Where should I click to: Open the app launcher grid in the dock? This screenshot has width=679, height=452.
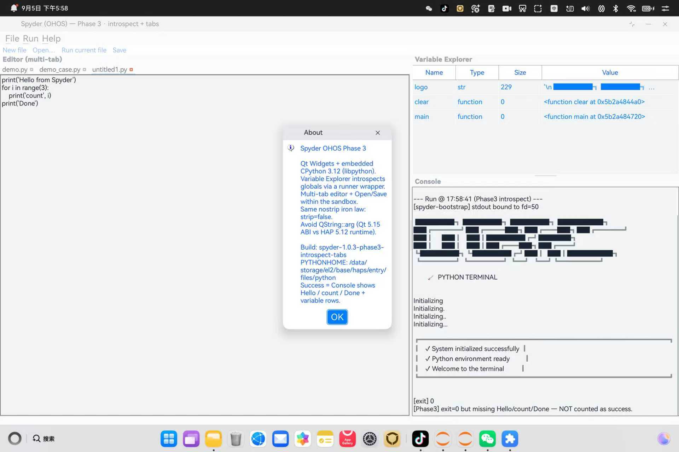pyautogui.click(x=169, y=439)
